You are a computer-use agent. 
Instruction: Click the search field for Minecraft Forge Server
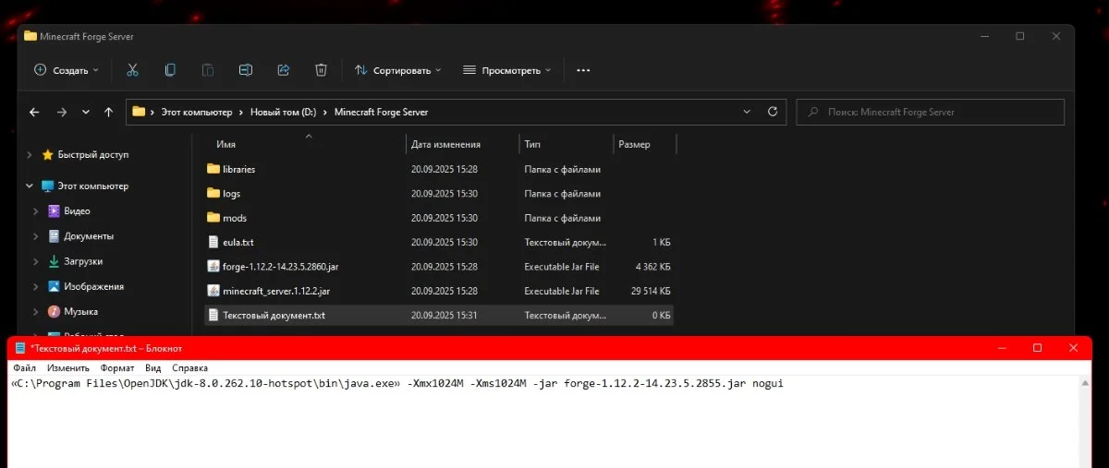pyautogui.click(x=931, y=112)
